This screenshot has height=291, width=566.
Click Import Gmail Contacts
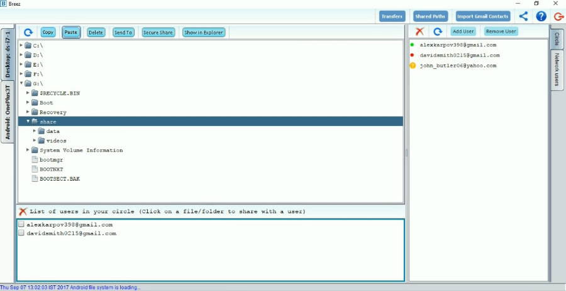[x=483, y=16]
